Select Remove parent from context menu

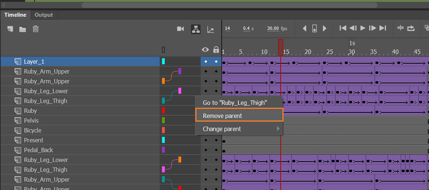[x=239, y=115]
